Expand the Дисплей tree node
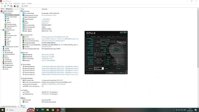Viewport: 199px width, 112px height. pyautogui.click(x=2, y=50)
